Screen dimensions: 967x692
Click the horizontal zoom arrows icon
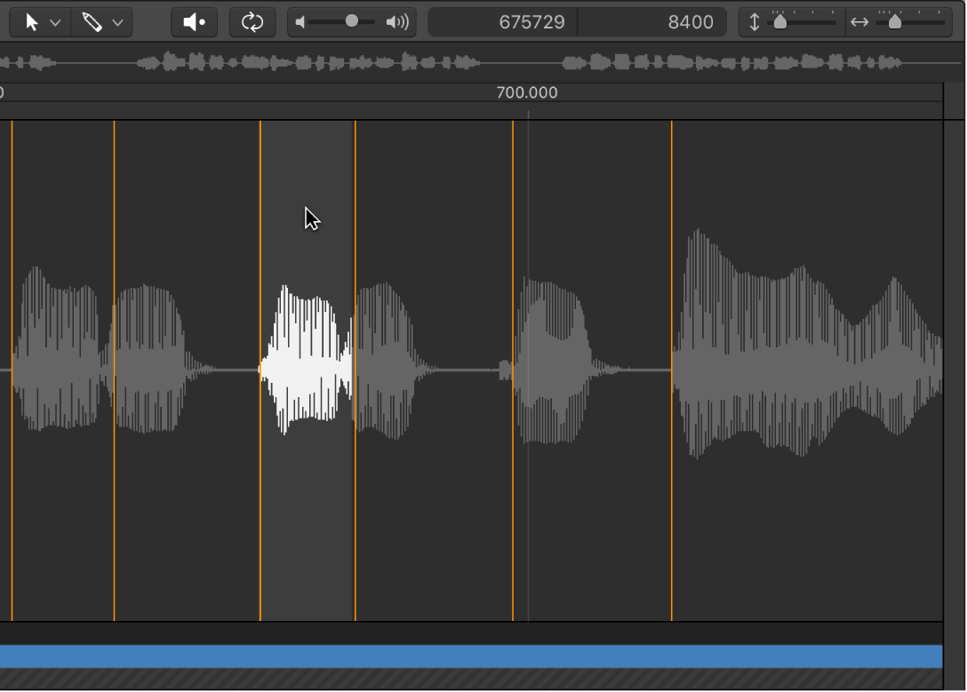859,22
